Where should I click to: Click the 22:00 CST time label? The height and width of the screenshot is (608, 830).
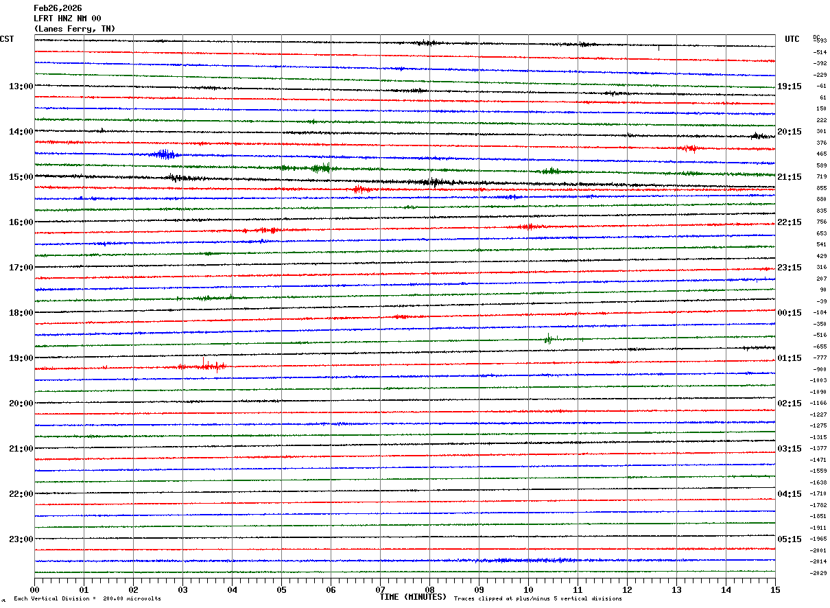(21, 494)
